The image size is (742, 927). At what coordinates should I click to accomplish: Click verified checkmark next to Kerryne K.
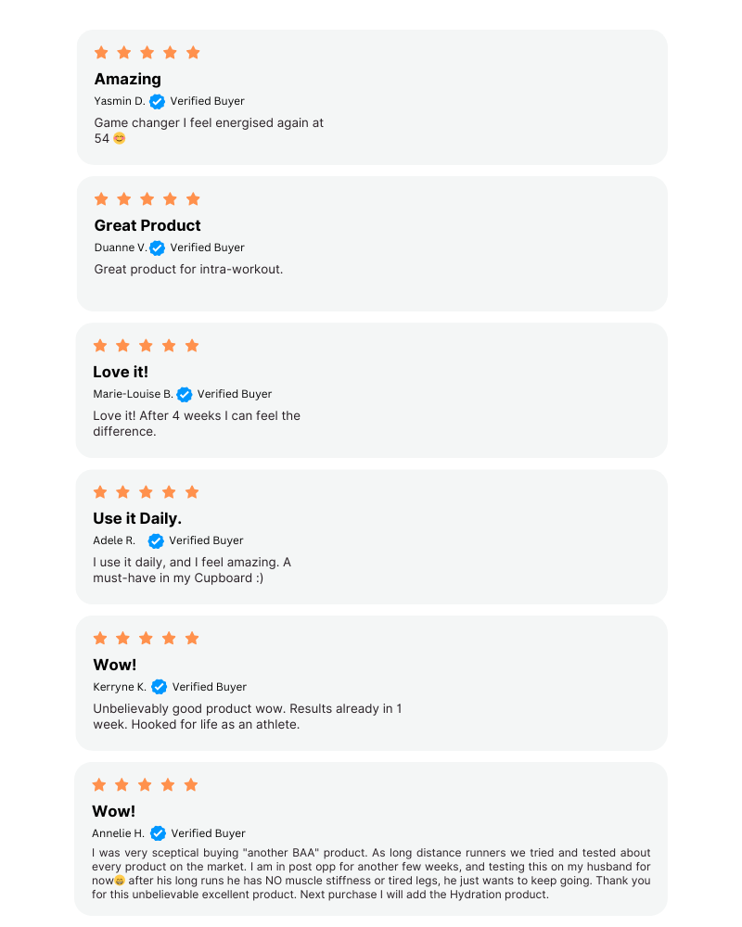pyautogui.click(x=159, y=687)
